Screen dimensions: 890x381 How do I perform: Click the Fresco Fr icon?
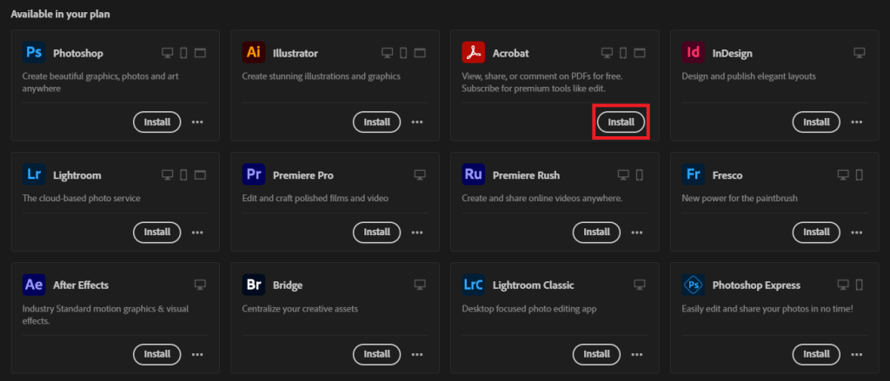(694, 175)
